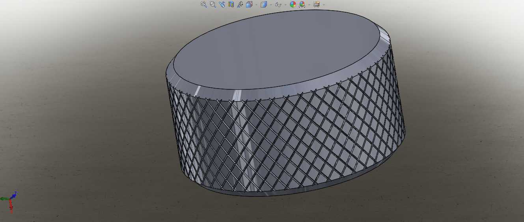Click the blue Z axis of the triad
Viewport: 524px width, 222px height.
[x=13, y=196]
